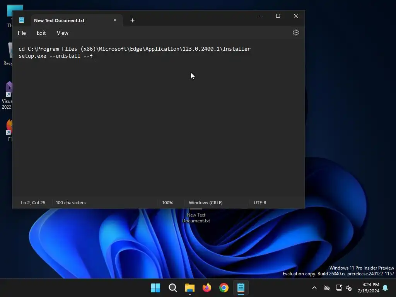Image resolution: width=396 pixels, height=297 pixels.
Task: Click the Windows (CRLF) line ending indicator
Action: pos(206,203)
